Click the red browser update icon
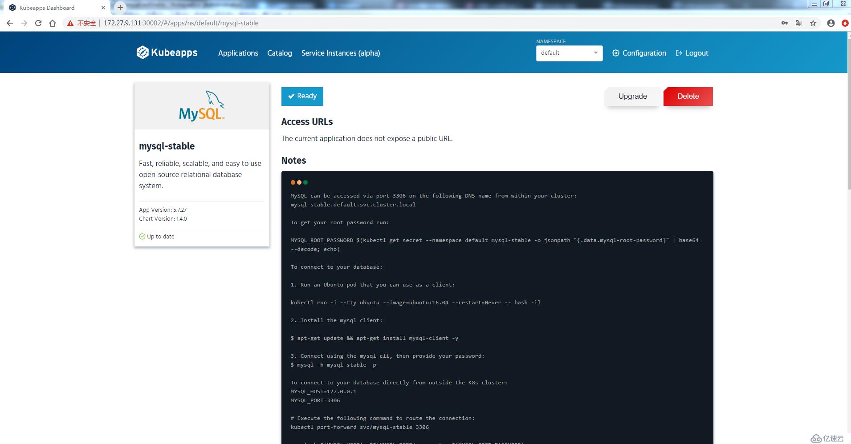The height and width of the screenshot is (444, 851). (845, 23)
